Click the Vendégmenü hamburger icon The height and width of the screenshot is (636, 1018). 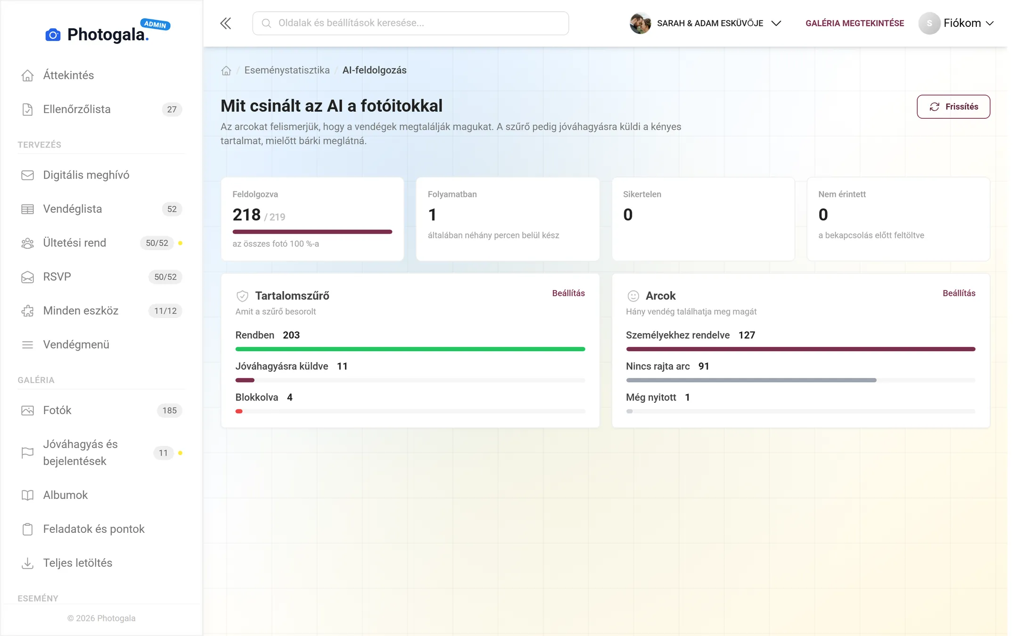pyautogui.click(x=27, y=345)
